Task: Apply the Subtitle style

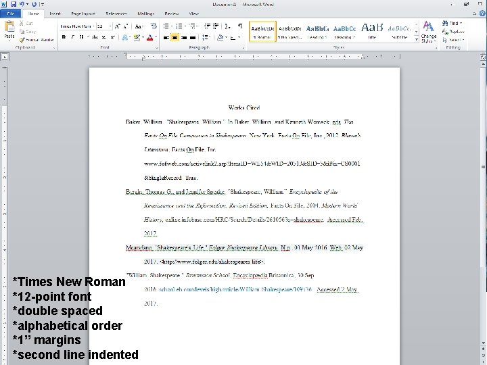Action: [x=399, y=31]
